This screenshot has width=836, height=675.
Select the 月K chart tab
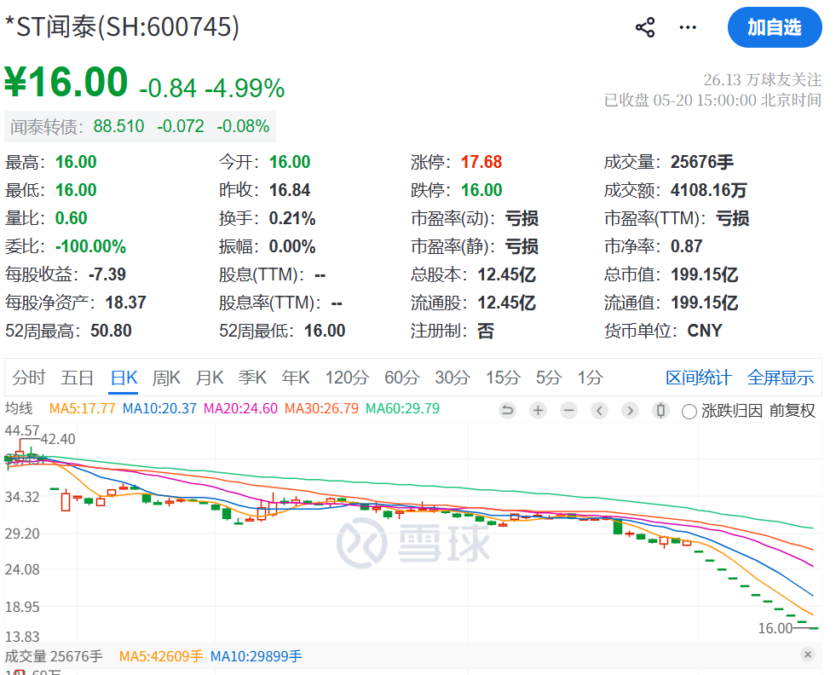tap(210, 378)
